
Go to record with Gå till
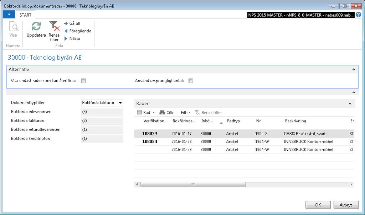pos(72,23)
